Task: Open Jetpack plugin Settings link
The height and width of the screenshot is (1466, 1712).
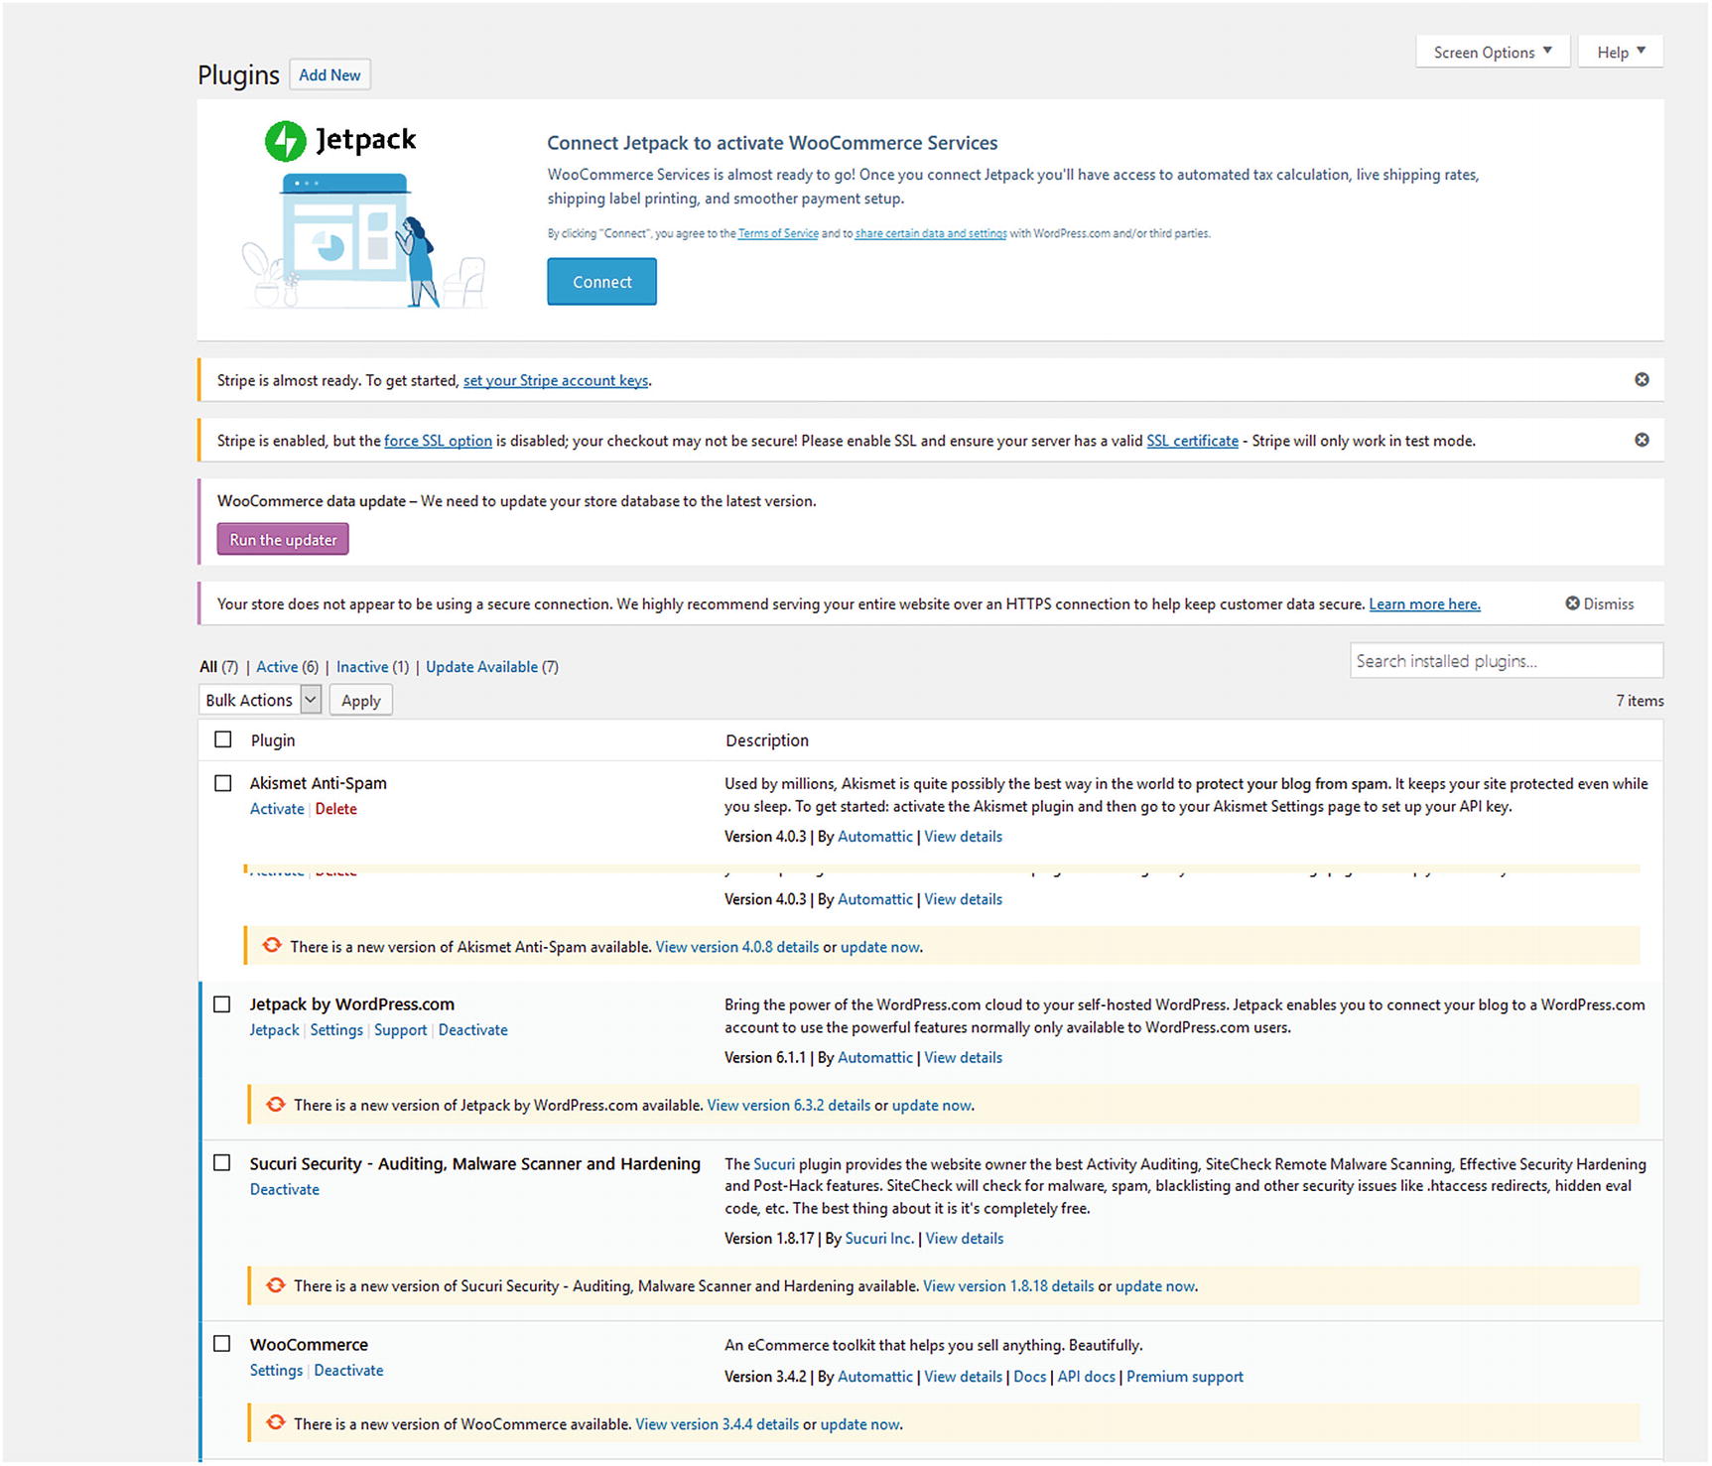Action: [x=336, y=1031]
